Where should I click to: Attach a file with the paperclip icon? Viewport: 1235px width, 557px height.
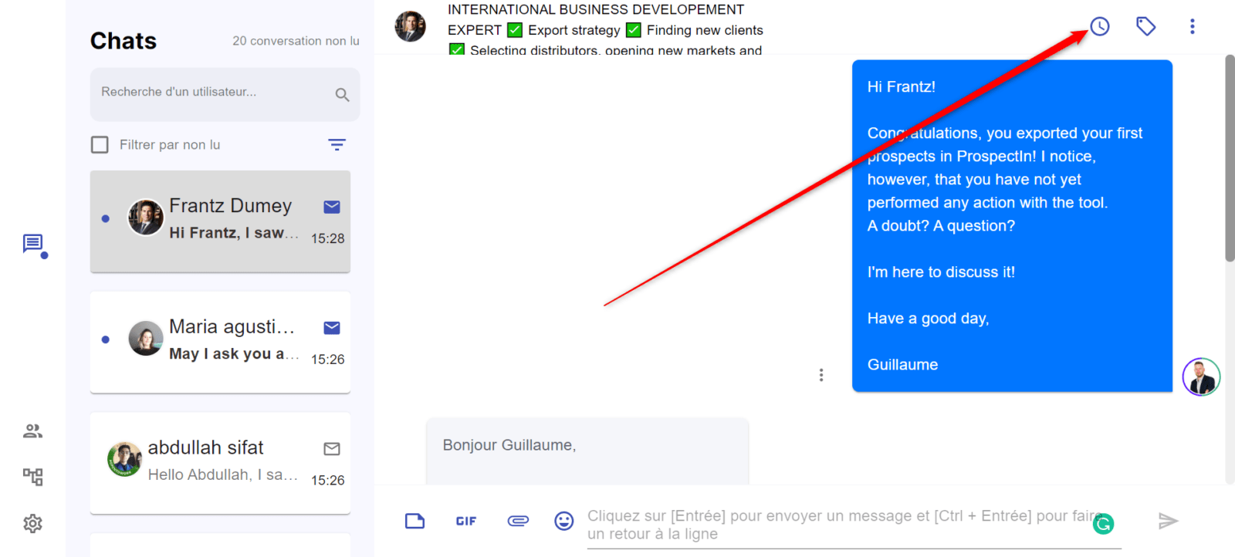(518, 521)
